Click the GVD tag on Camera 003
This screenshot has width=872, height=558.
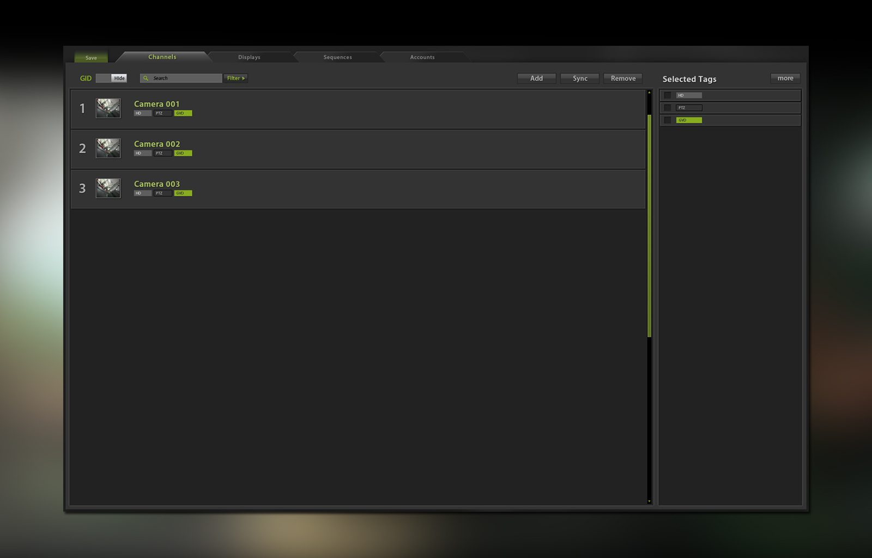point(183,193)
